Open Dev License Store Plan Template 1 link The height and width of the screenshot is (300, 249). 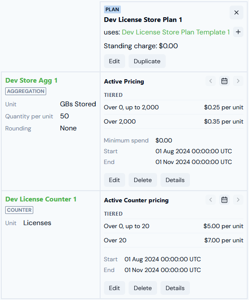click(176, 32)
